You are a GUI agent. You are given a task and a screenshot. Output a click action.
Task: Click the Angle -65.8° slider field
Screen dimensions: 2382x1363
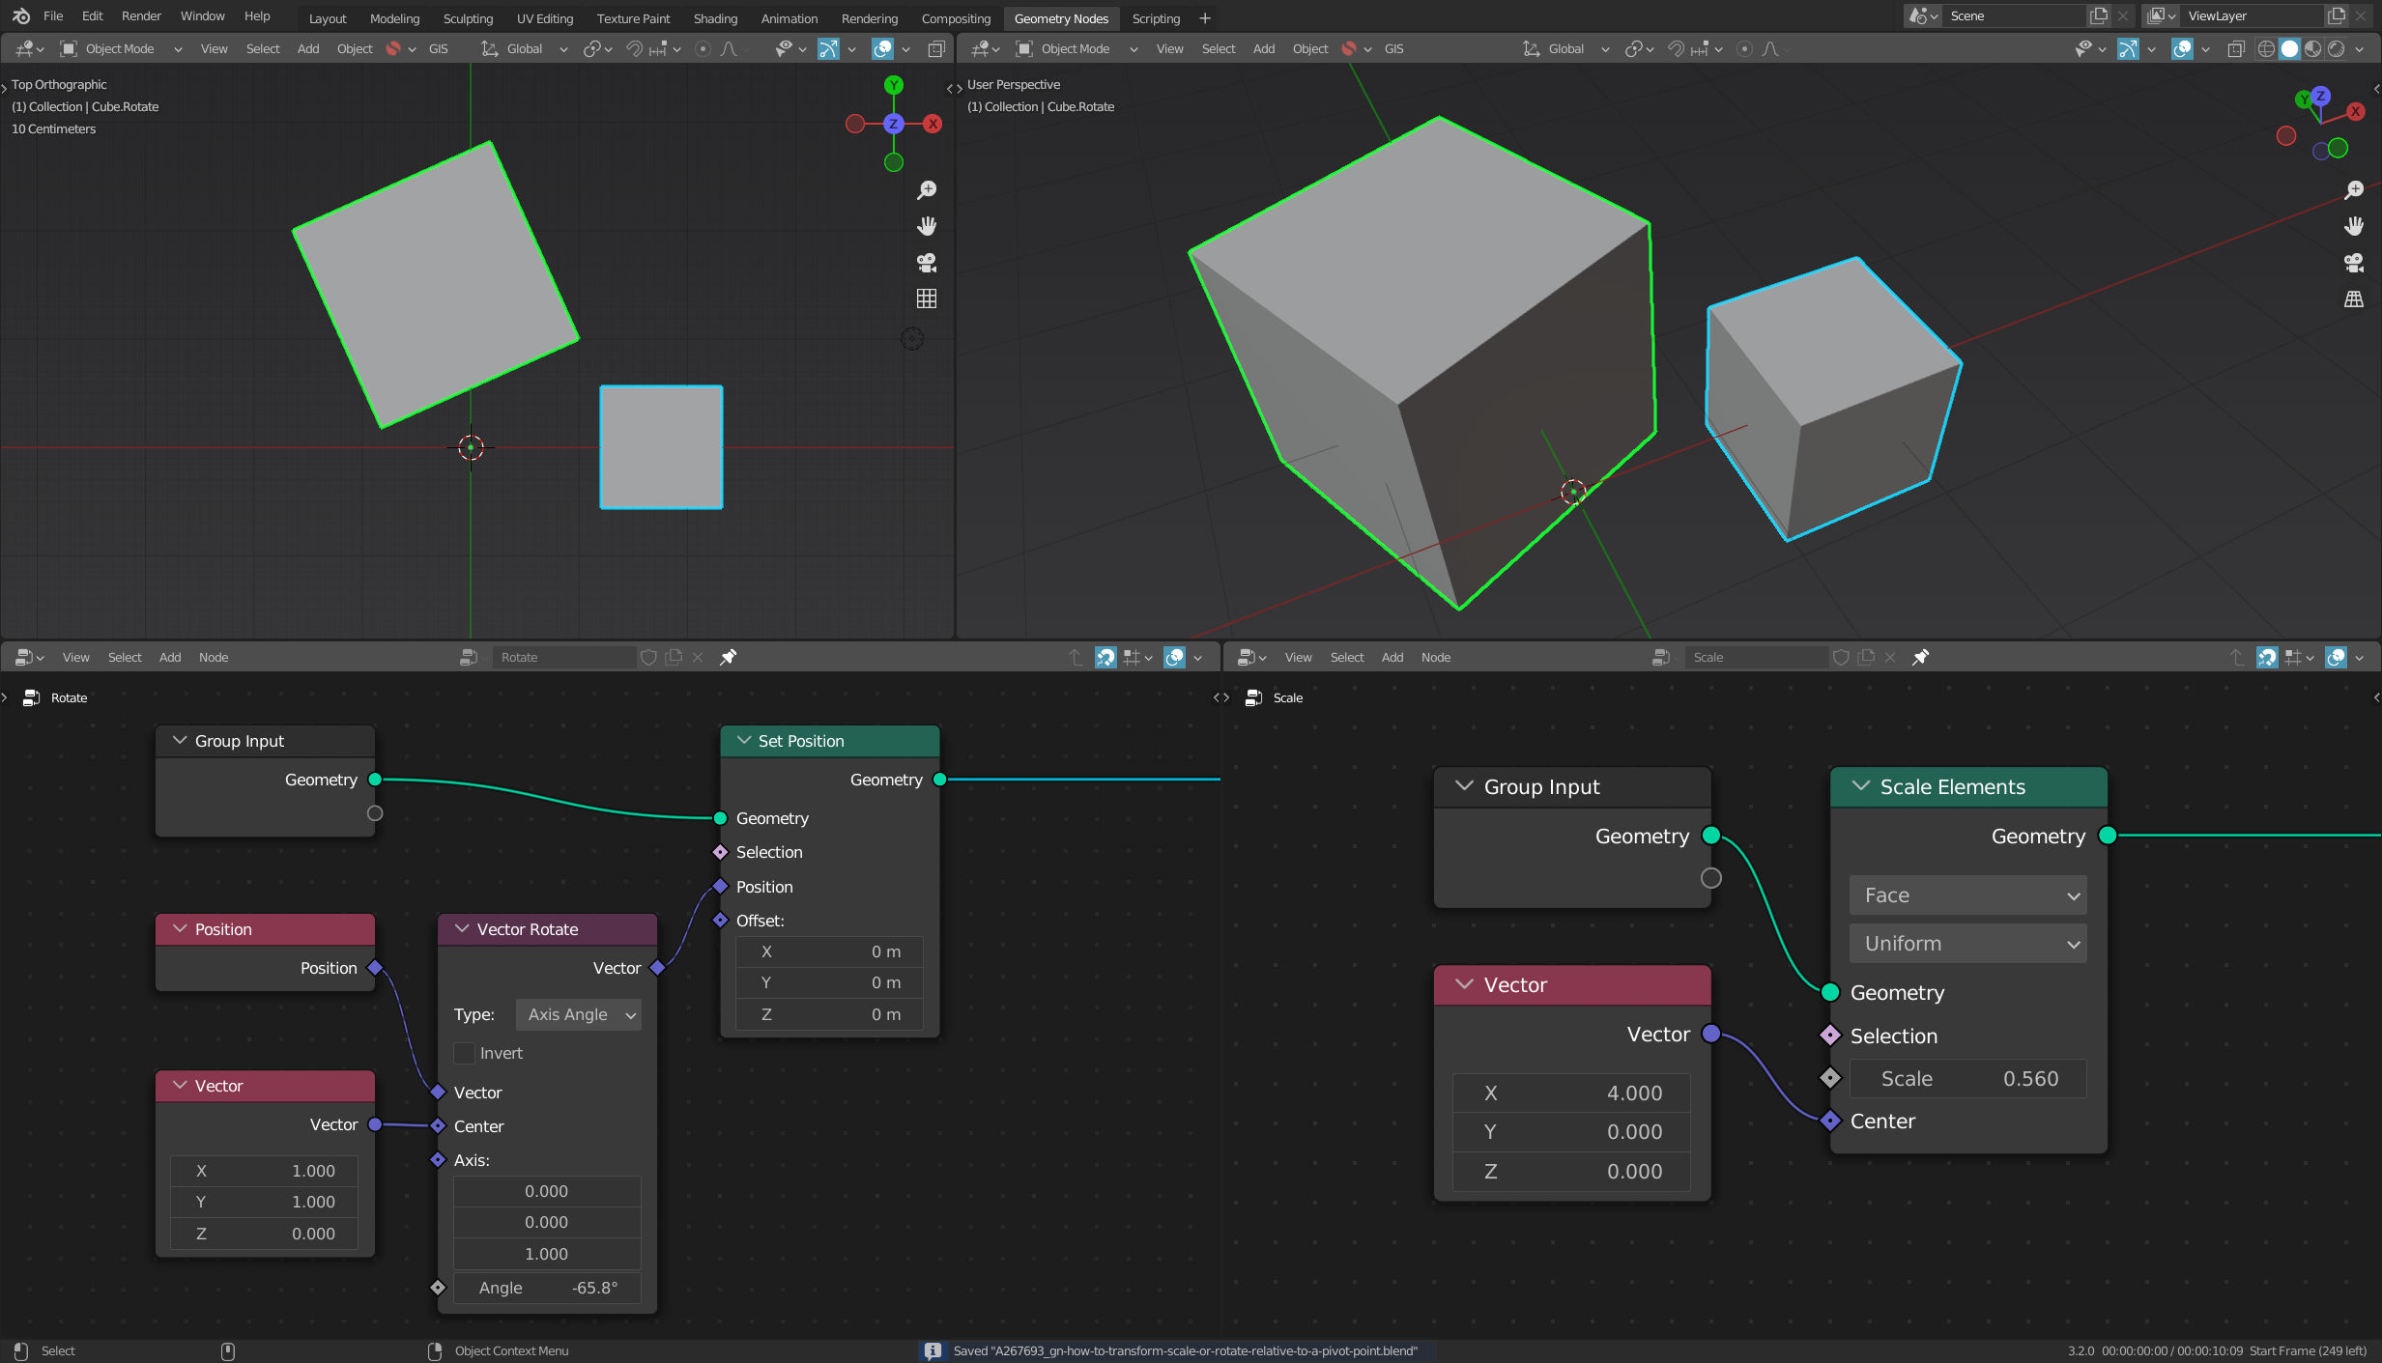click(547, 1288)
